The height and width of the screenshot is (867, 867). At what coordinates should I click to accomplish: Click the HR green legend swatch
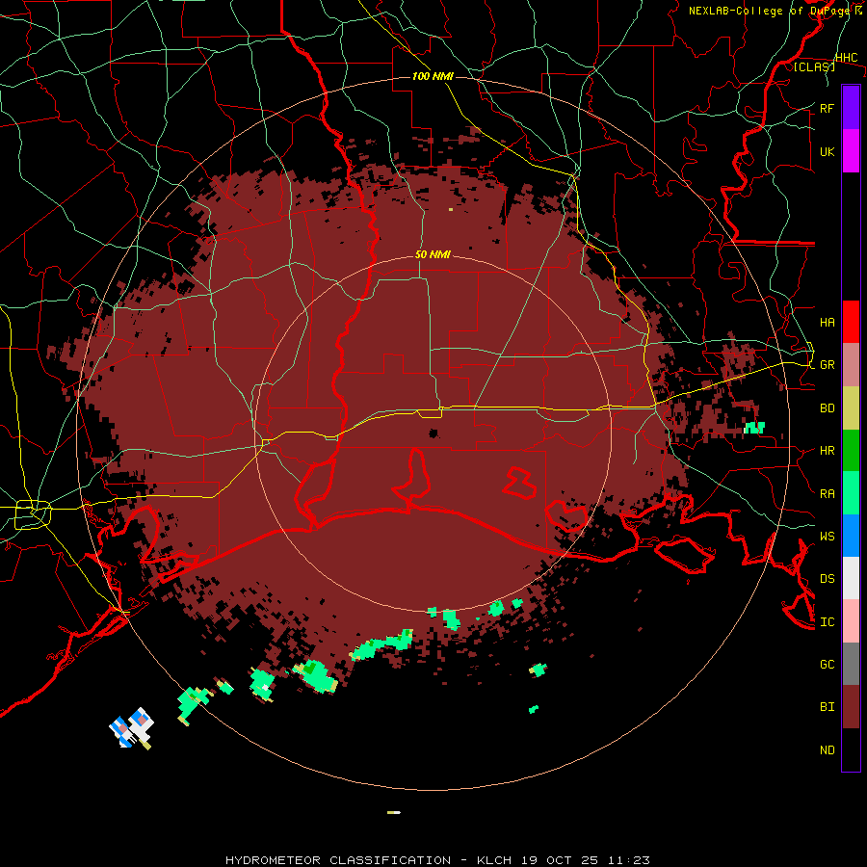tap(851, 451)
